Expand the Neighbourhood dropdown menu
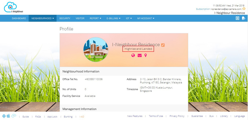248x120 pixels. pos(42,18)
